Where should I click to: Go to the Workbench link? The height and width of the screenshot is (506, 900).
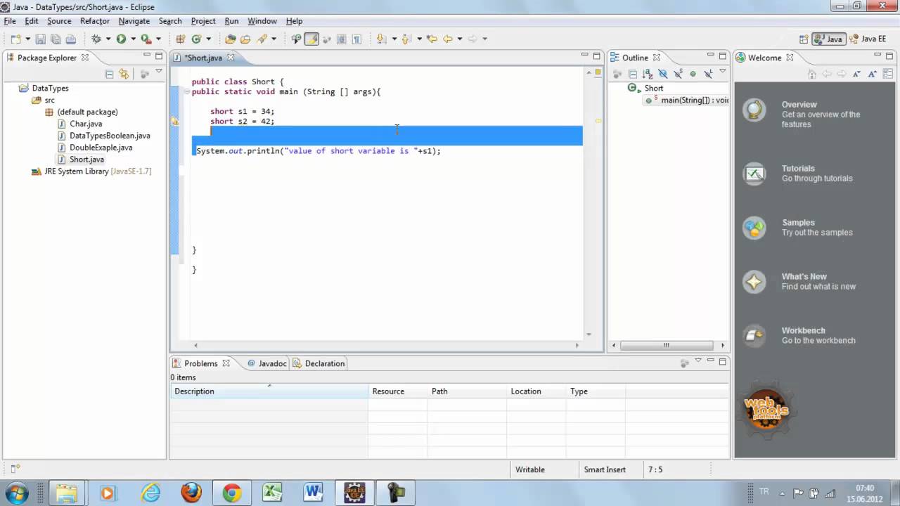(804, 330)
